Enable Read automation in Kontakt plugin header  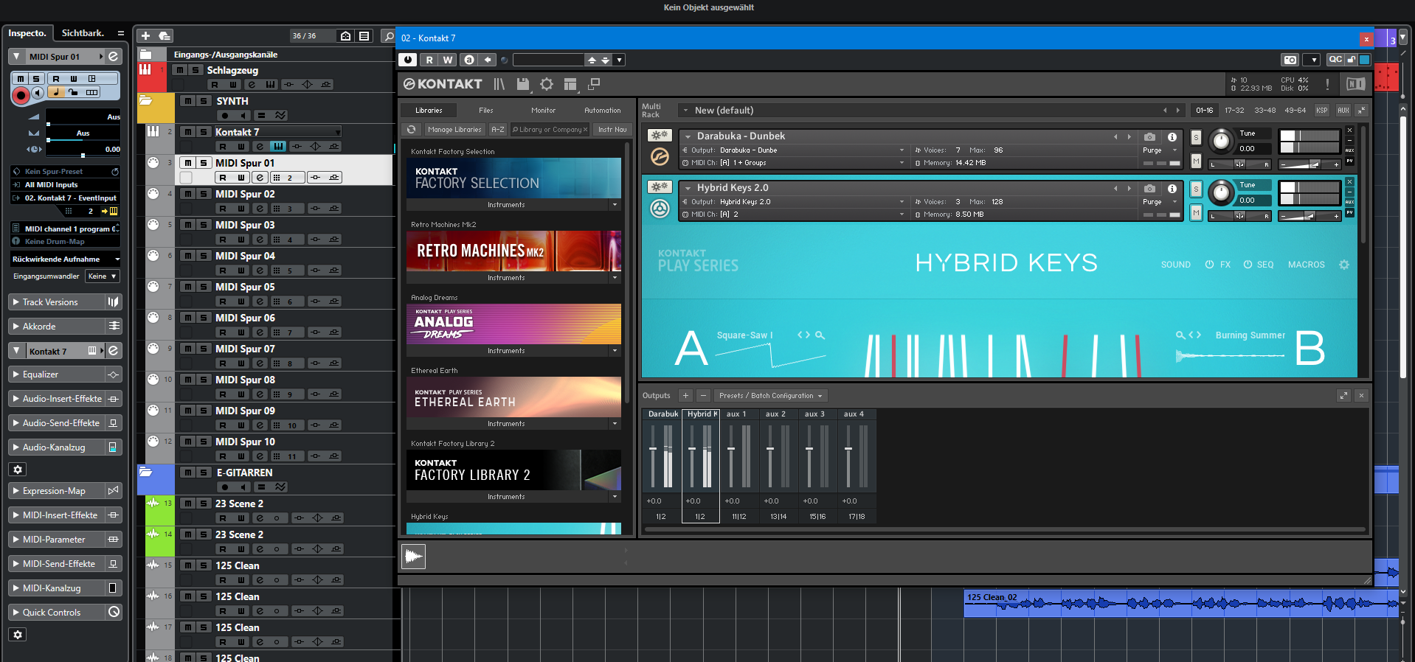coord(429,60)
